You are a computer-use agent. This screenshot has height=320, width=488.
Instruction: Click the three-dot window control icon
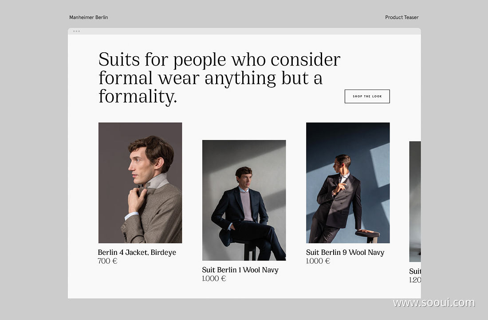pyautogui.click(x=77, y=31)
